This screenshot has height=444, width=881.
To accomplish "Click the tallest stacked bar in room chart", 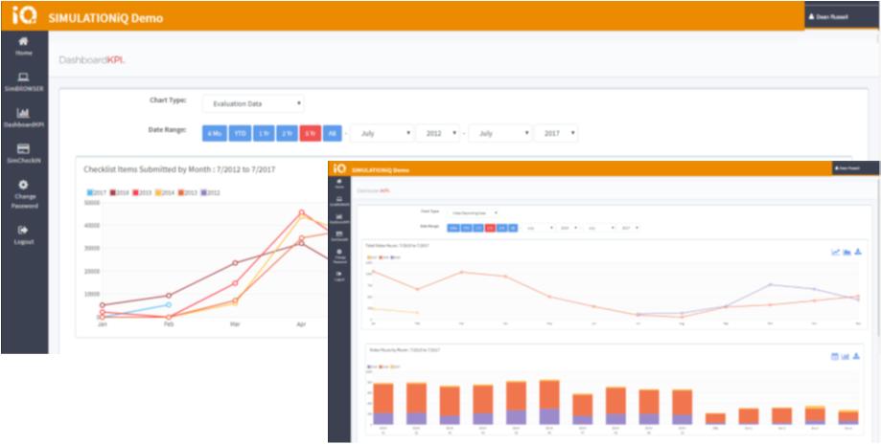I will (549, 402).
